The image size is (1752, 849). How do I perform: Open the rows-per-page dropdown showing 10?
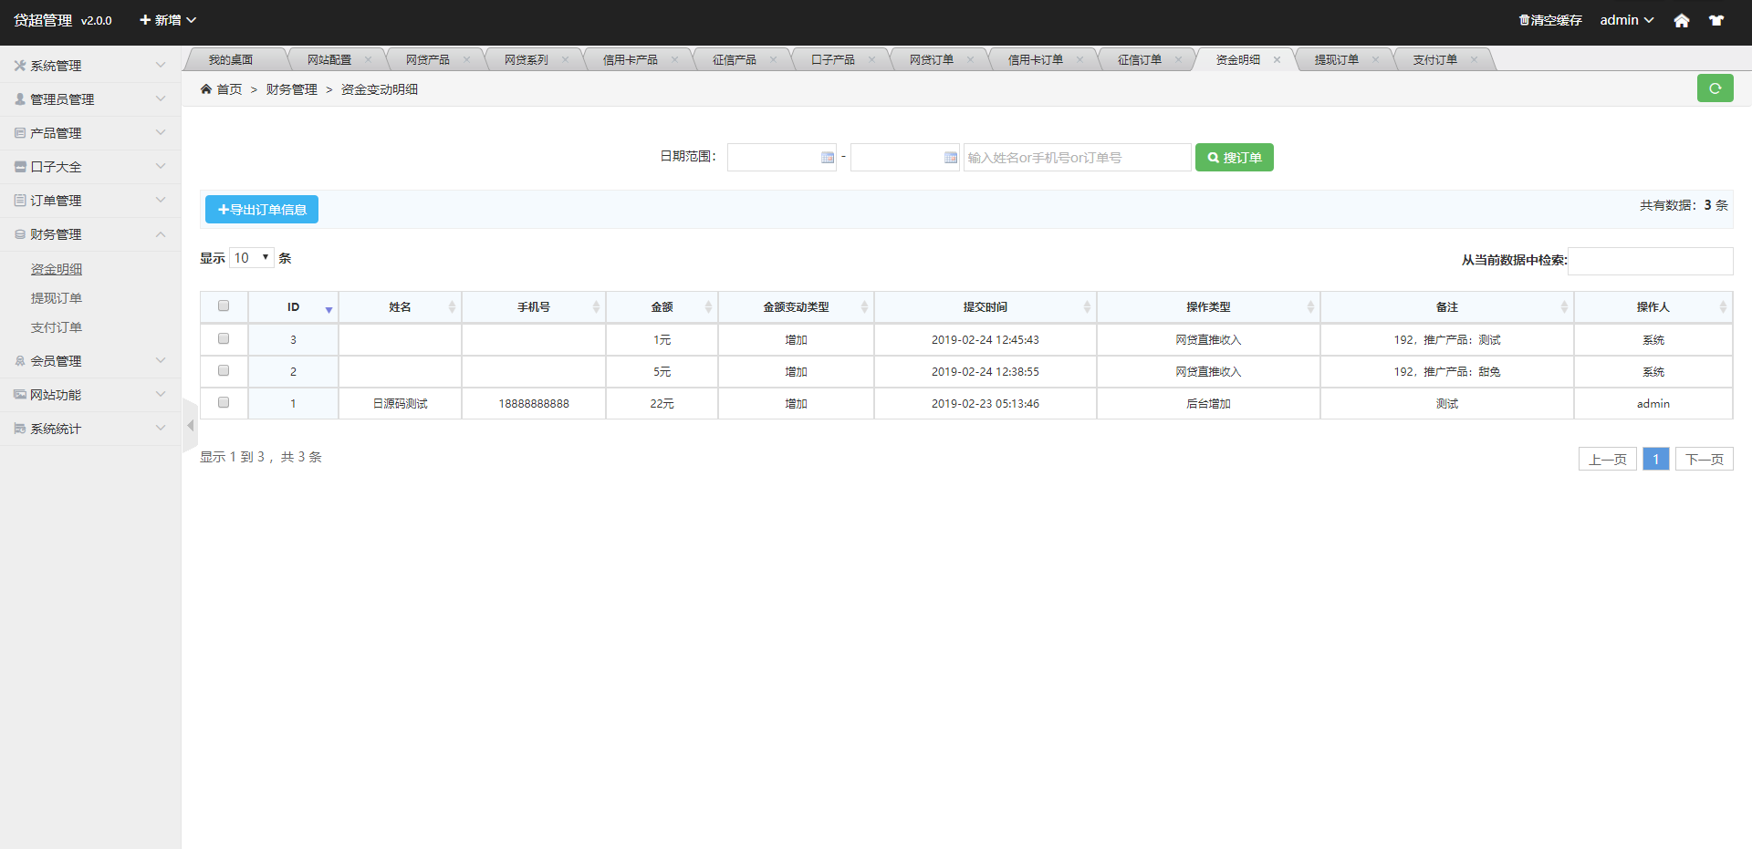point(252,258)
